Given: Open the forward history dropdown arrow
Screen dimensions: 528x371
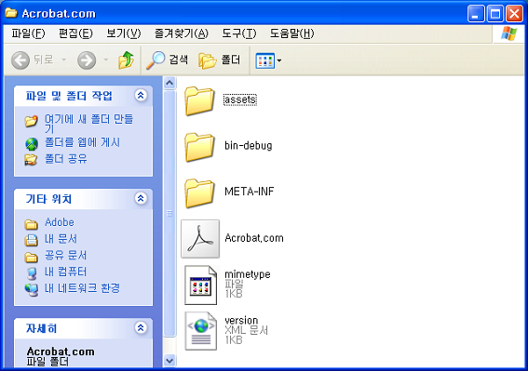Looking at the screenshot, I should pyautogui.click(x=106, y=60).
